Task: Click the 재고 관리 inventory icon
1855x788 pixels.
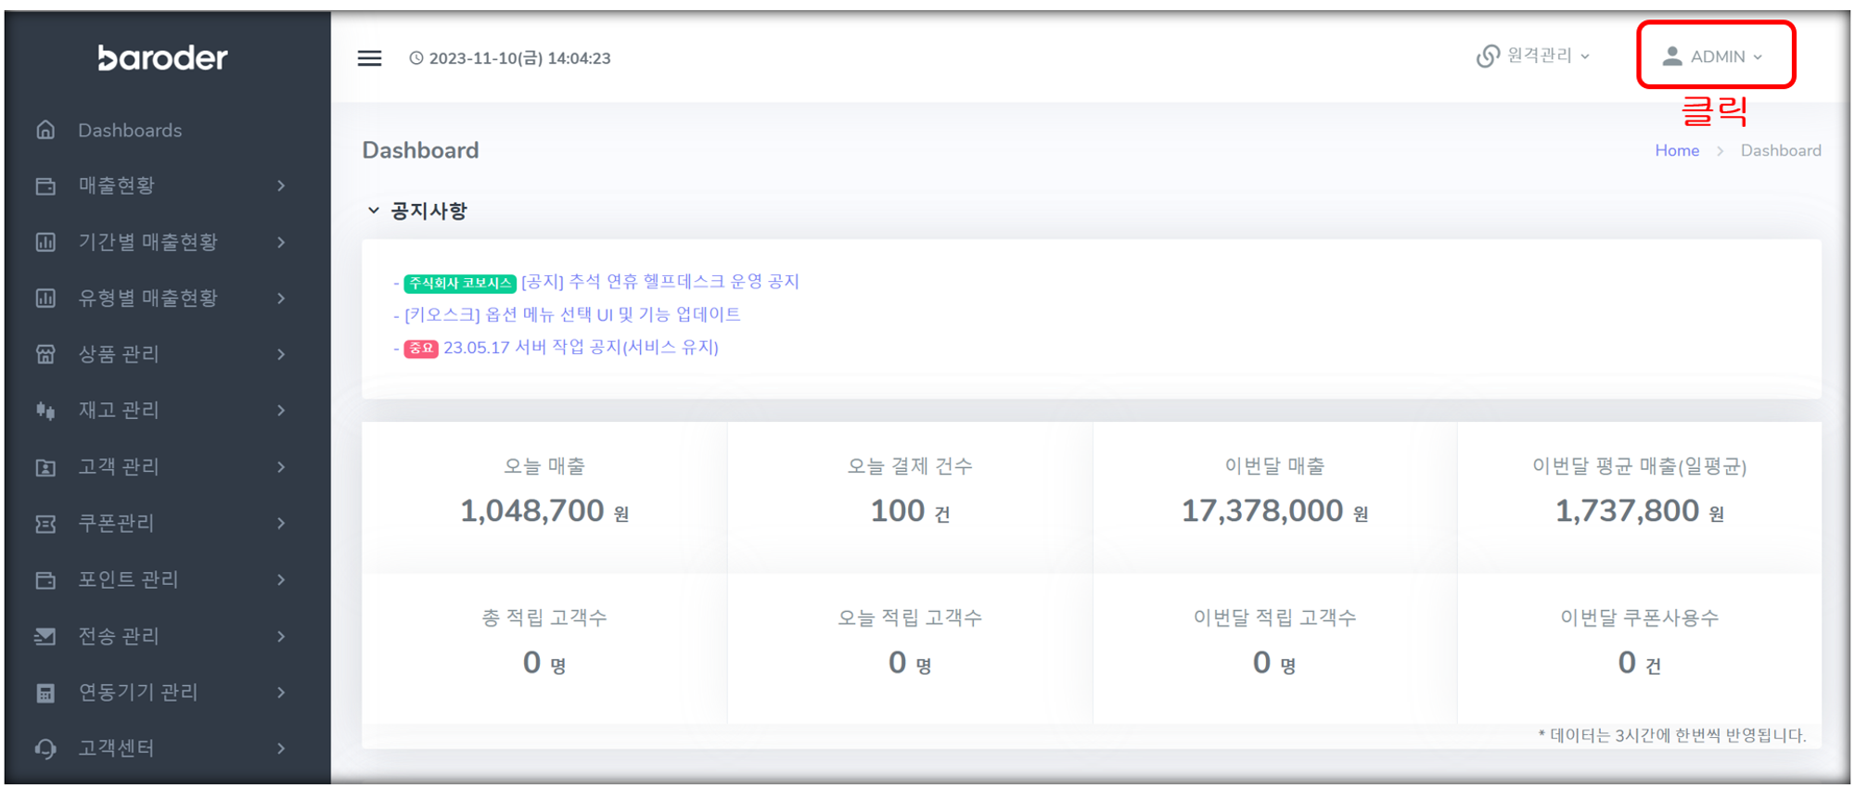Action: [x=45, y=411]
